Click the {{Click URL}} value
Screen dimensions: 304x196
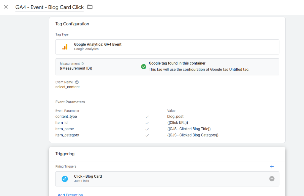178,123
